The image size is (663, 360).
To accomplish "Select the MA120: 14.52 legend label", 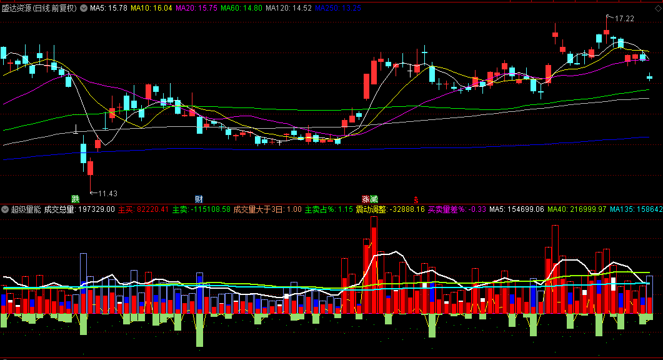I will [x=289, y=8].
